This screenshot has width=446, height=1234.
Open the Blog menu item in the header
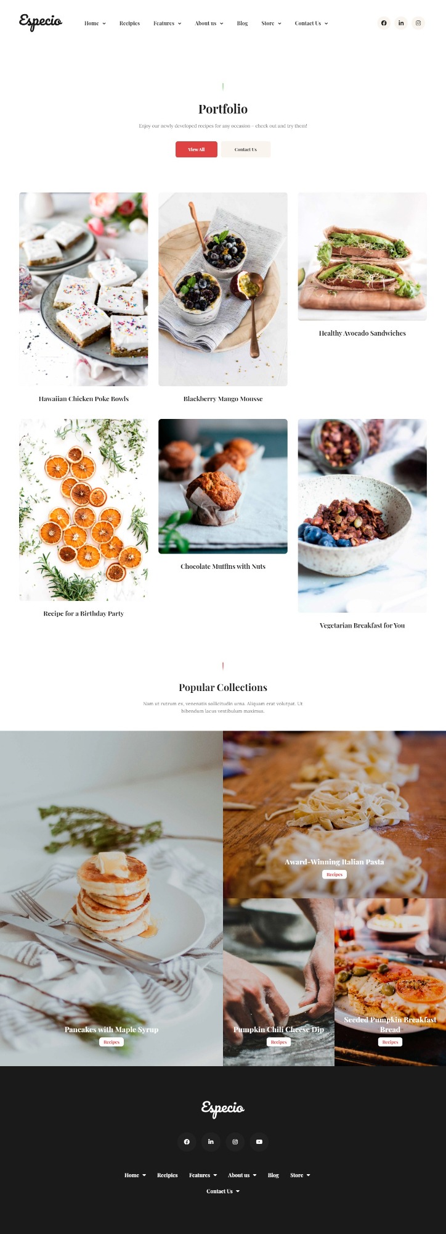tap(242, 23)
